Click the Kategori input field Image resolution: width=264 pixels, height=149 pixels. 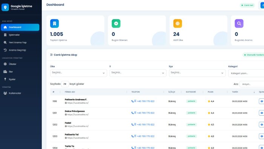[246, 73]
